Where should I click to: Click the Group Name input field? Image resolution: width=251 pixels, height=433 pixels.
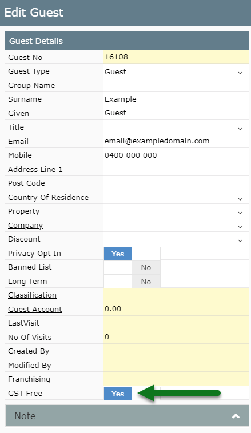pos(176,85)
